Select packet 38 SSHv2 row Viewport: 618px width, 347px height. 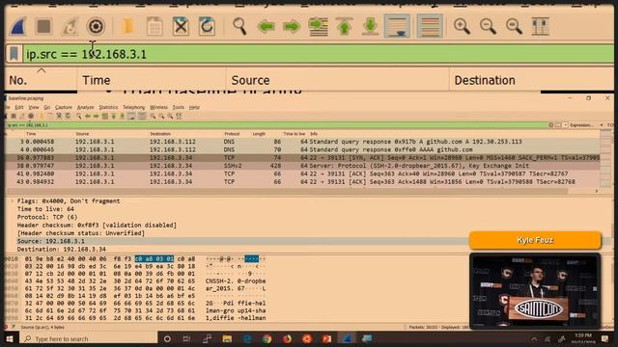[x=302, y=166]
